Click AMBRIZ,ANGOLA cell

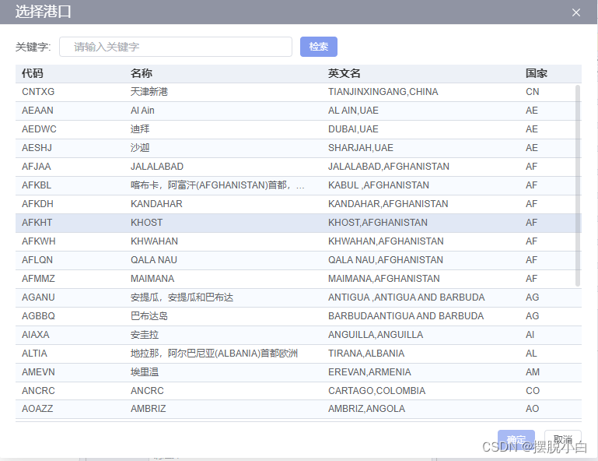366,409
